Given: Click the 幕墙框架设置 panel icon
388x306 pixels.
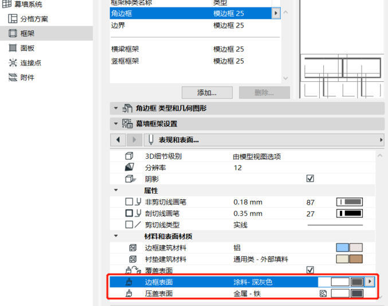Looking at the screenshot, I should [127, 123].
